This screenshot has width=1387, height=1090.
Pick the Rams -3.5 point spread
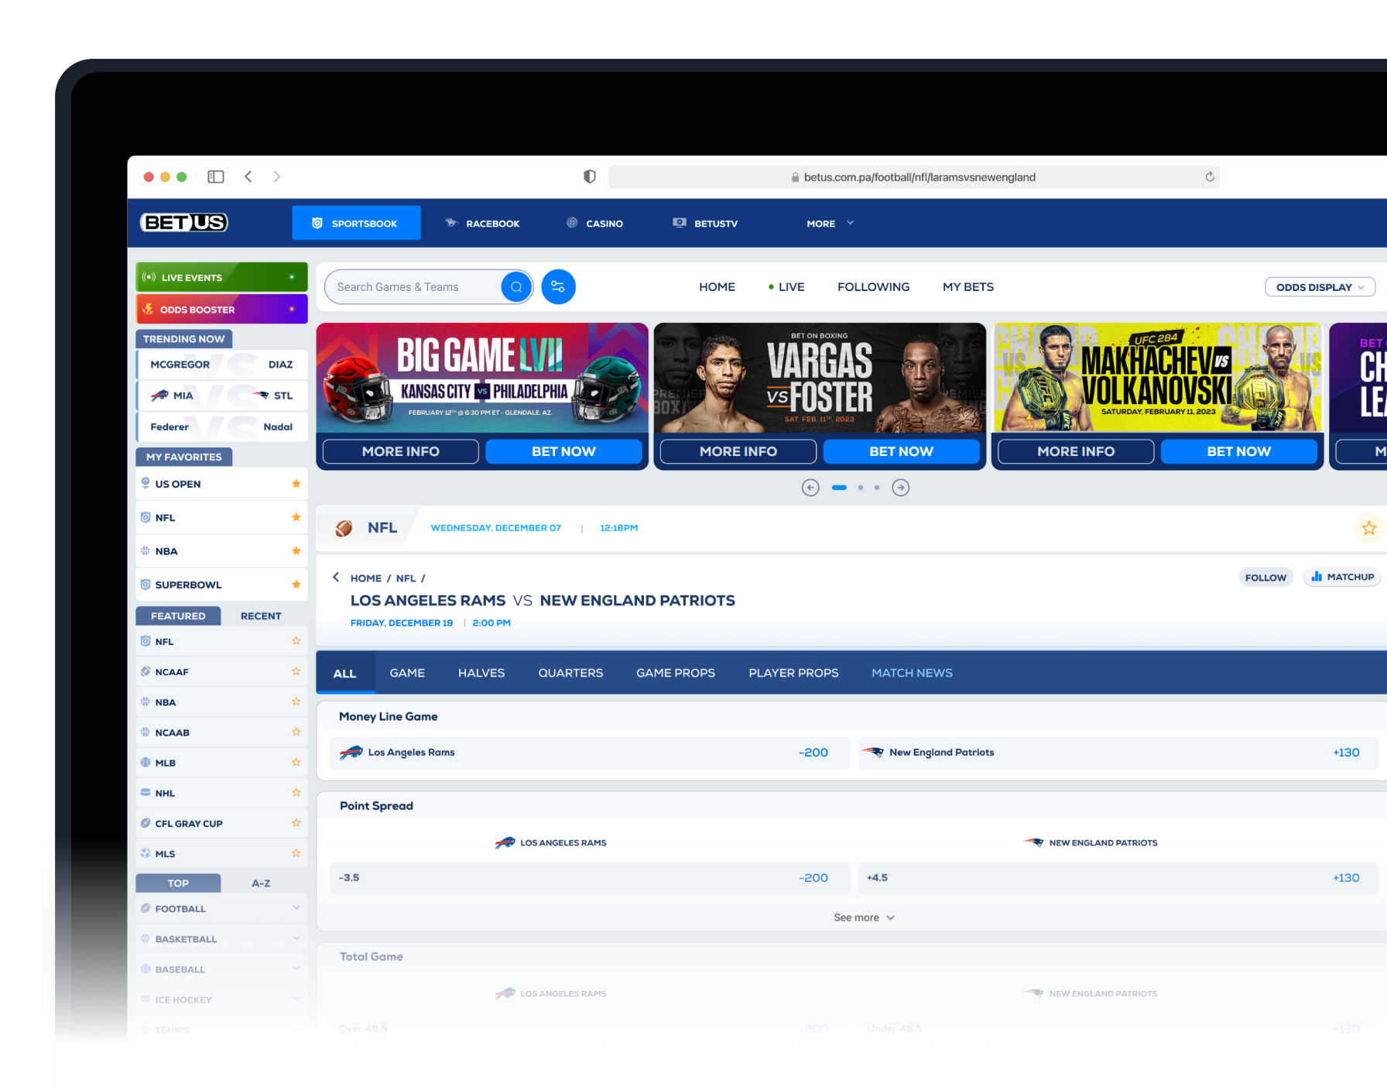pos(590,878)
